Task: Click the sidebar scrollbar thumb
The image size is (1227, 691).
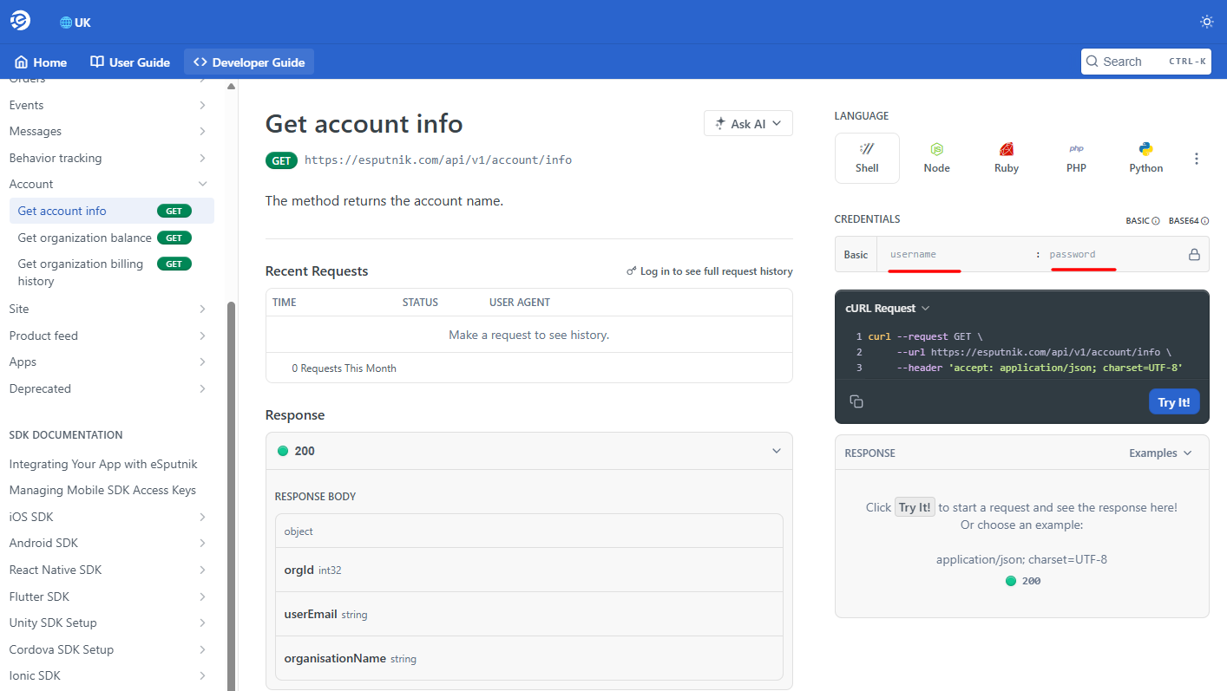Action: [231, 494]
